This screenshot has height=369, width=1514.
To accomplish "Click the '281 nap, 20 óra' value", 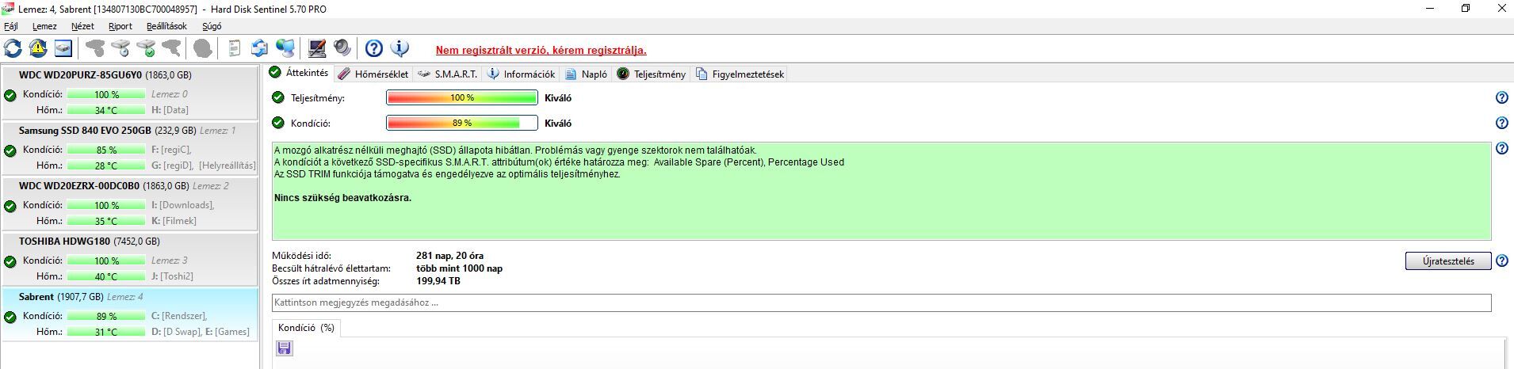I will tap(449, 256).
